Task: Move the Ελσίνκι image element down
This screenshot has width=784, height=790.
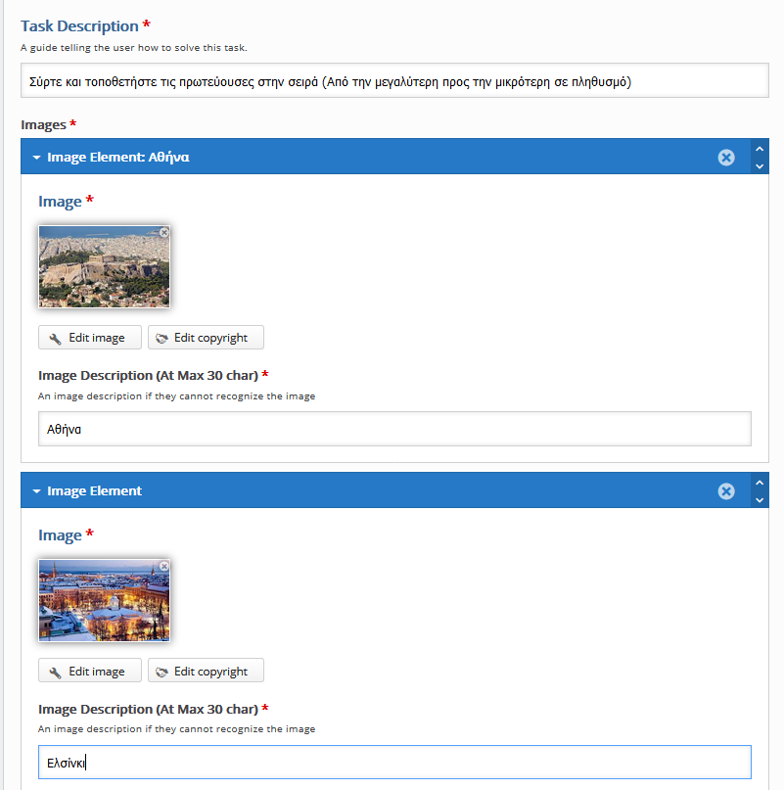Action: click(760, 500)
